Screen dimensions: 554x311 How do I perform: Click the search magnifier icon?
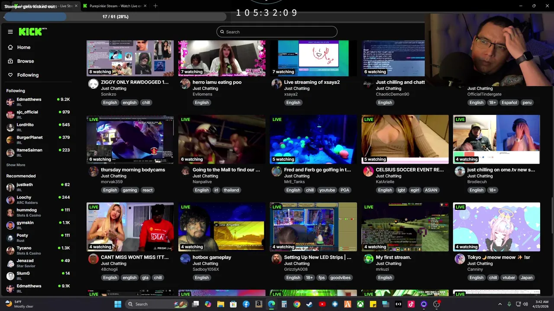tap(222, 32)
